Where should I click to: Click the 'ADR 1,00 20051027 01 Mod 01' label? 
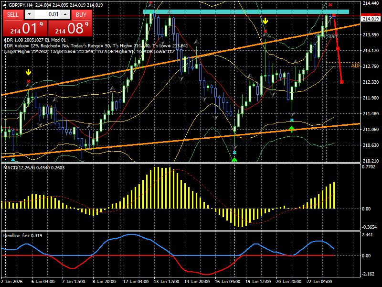(x=34, y=40)
